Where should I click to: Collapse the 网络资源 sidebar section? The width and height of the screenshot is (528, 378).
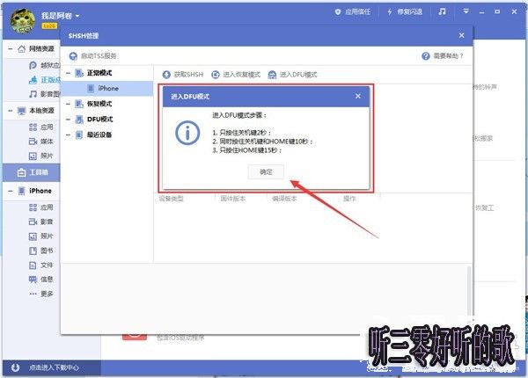pos(10,49)
